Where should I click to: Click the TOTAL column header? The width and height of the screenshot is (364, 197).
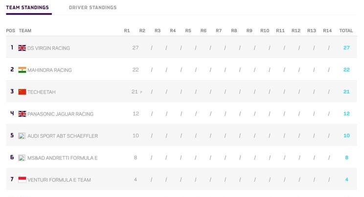click(346, 31)
